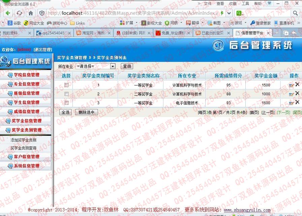Click the 删除选中 delete selected button

coord(87,112)
